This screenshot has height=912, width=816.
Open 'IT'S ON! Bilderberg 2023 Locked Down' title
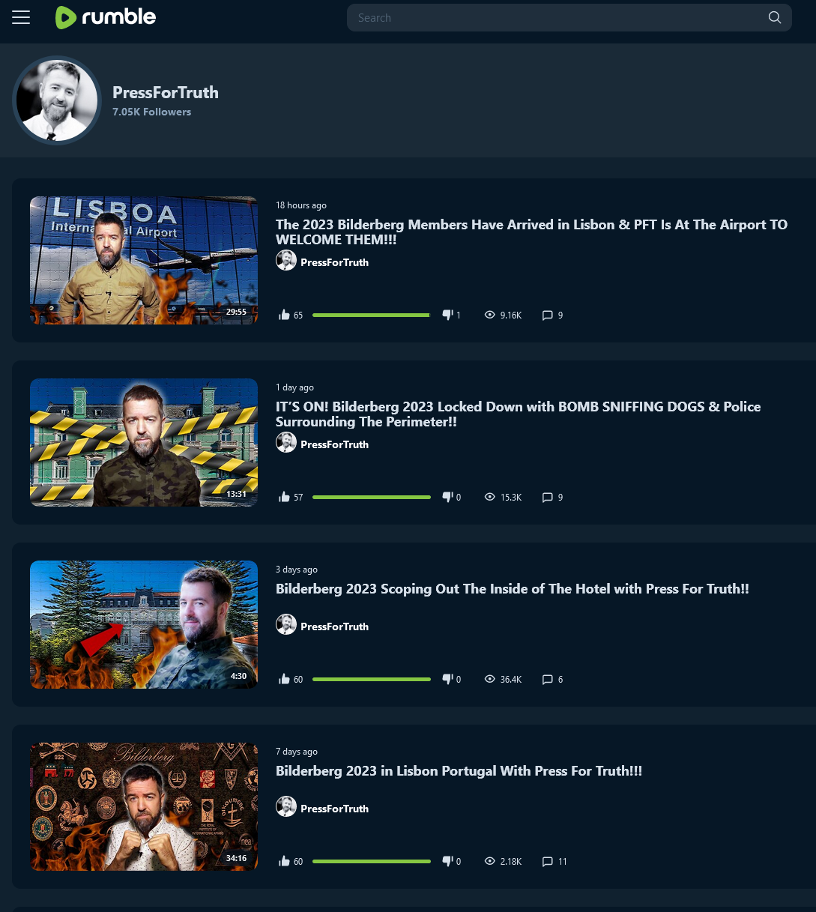point(519,414)
